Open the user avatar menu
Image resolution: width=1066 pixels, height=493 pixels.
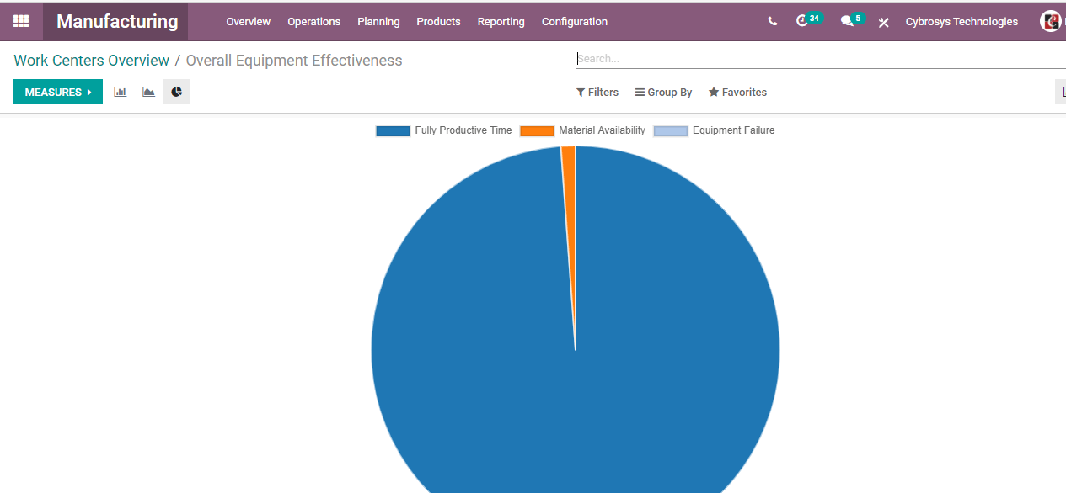click(x=1051, y=21)
